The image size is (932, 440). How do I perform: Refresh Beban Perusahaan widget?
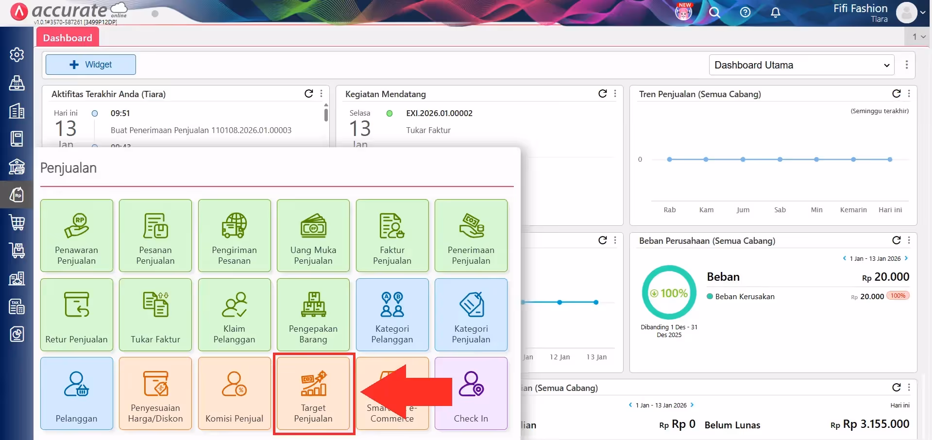pyautogui.click(x=897, y=240)
